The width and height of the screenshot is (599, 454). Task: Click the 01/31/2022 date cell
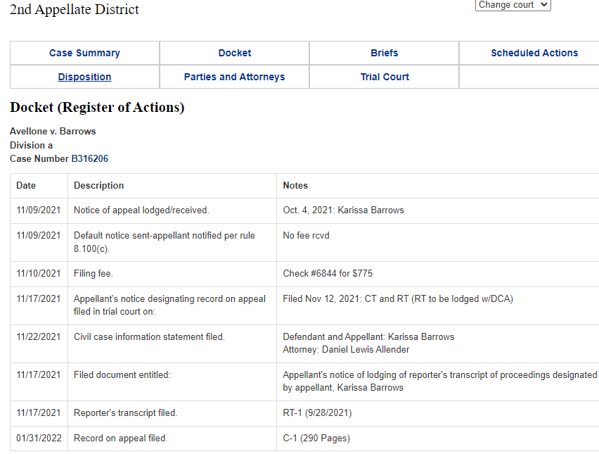[39, 439]
